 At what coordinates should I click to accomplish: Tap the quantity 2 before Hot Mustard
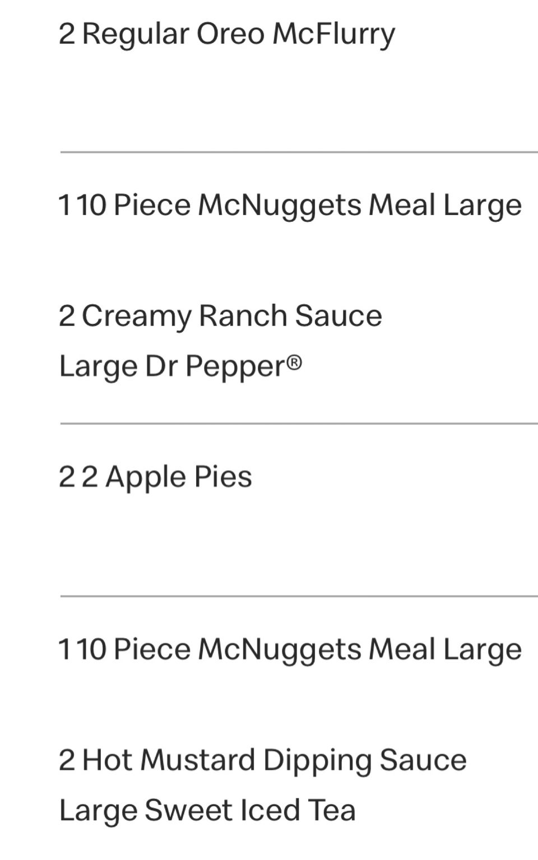tap(66, 761)
